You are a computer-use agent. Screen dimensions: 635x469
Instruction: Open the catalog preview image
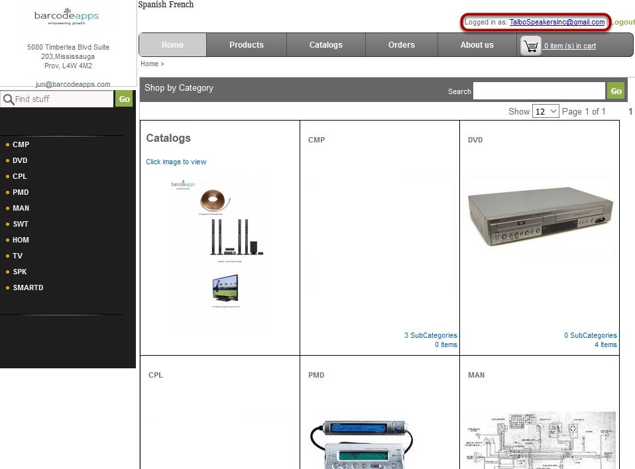(x=220, y=253)
